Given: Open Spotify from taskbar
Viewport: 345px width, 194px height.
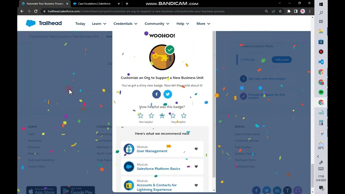Looking at the screenshot, I should (321, 92).
